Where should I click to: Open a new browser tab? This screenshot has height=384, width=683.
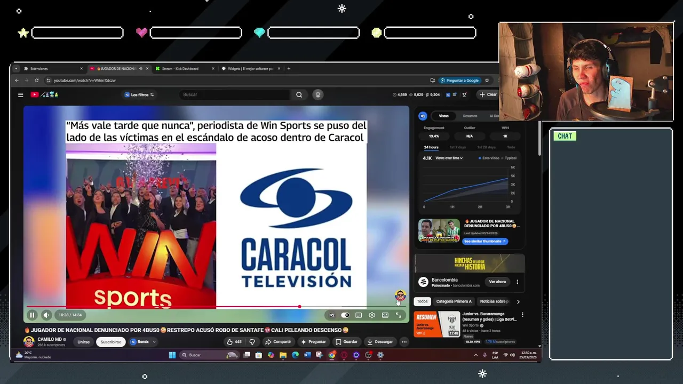point(289,68)
